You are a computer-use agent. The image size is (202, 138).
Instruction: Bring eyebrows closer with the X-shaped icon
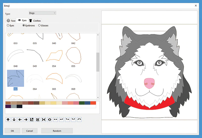[x=44, y=120]
